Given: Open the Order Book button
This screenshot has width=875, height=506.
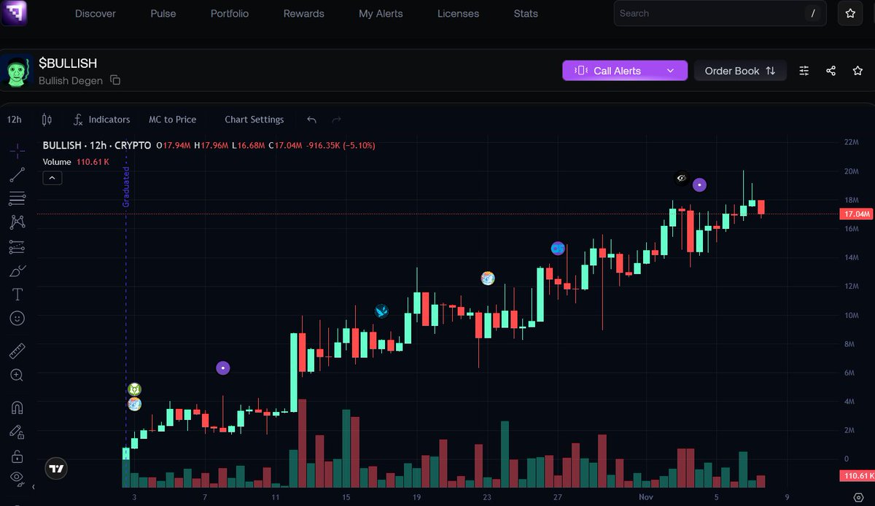Looking at the screenshot, I should click(x=740, y=71).
